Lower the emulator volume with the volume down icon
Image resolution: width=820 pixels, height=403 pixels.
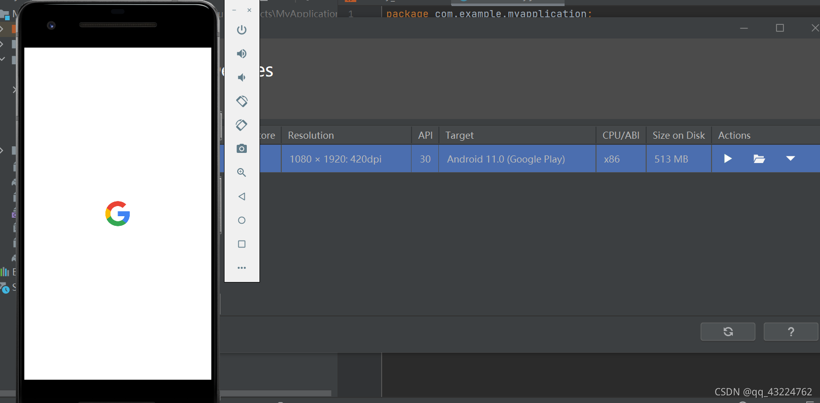[242, 77]
